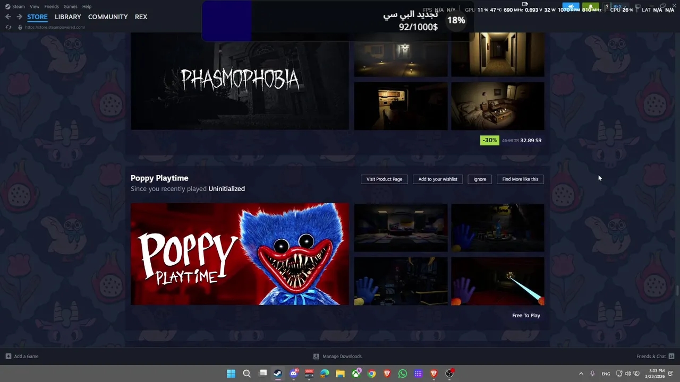Open Task View on the taskbar
This screenshot has height=382, width=680.
tap(262, 374)
